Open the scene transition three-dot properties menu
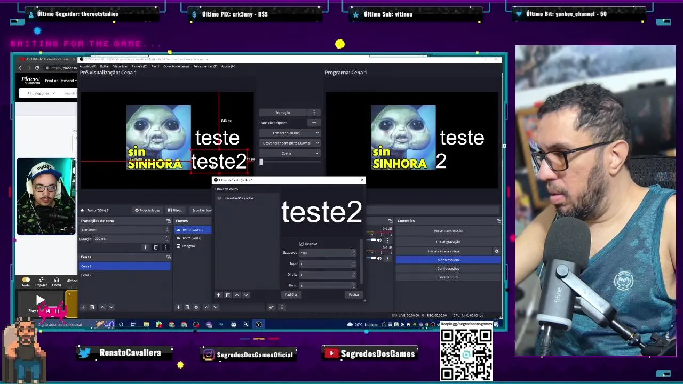The height and width of the screenshot is (384, 683). pyautogui.click(x=165, y=247)
